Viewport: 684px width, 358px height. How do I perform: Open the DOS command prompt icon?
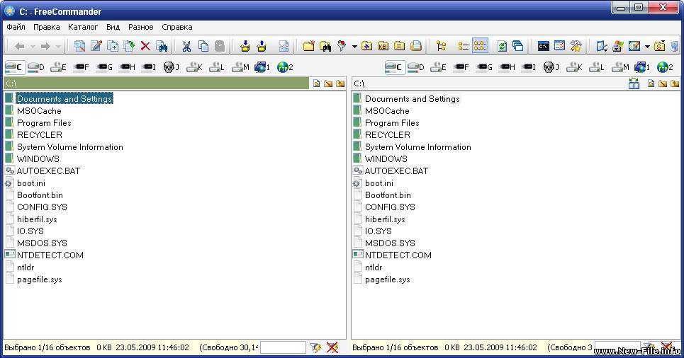pyautogui.click(x=543, y=47)
